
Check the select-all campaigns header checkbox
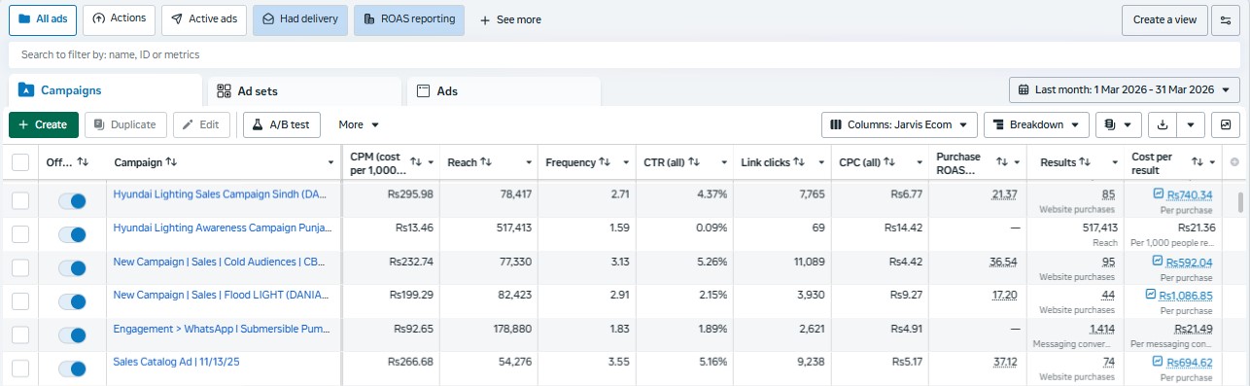pyautogui.click(x=20, y=162)
